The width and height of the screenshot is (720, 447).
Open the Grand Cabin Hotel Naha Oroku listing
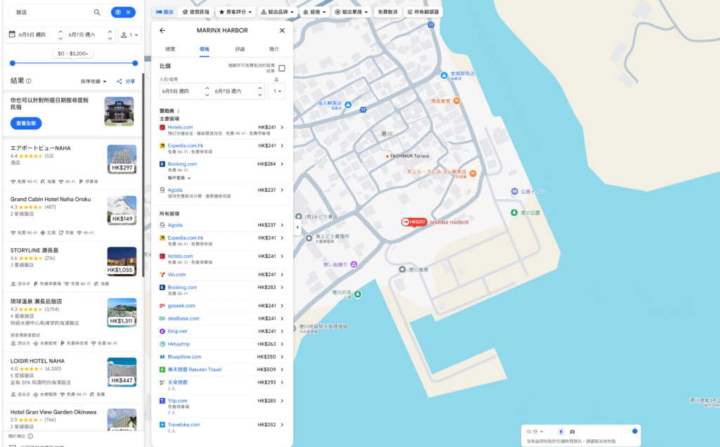pyautogui.click(x=73, y=215)
